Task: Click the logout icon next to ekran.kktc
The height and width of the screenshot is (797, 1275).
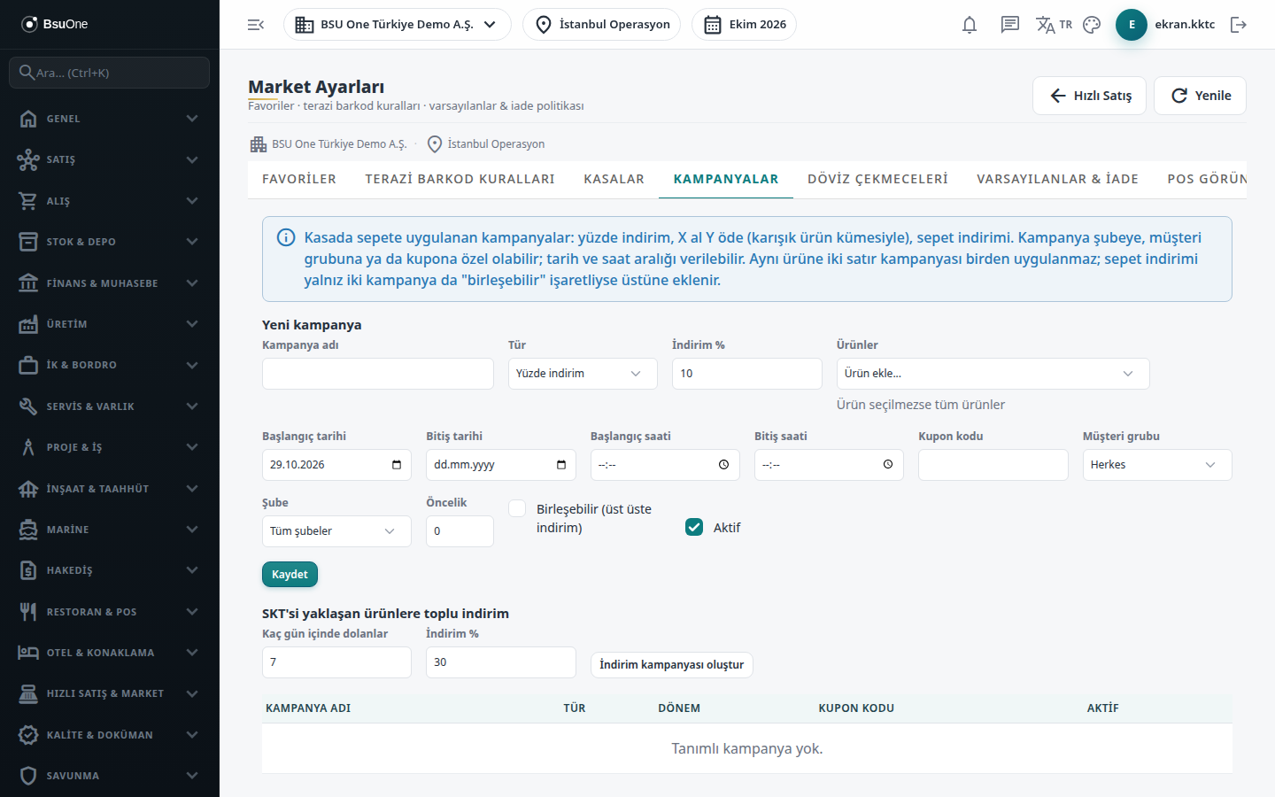Action: click(1239, 25)
